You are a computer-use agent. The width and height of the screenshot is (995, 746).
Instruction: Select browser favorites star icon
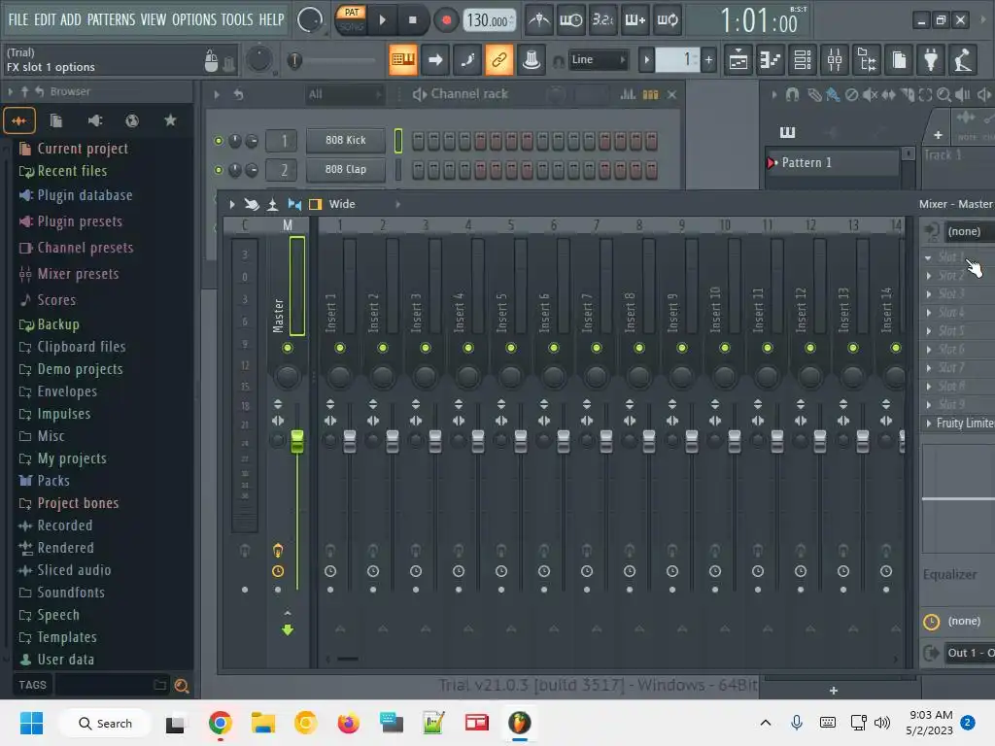170,120
